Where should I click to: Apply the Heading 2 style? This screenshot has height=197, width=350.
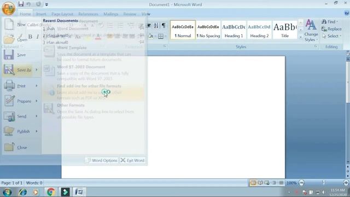tap(259, 30)
